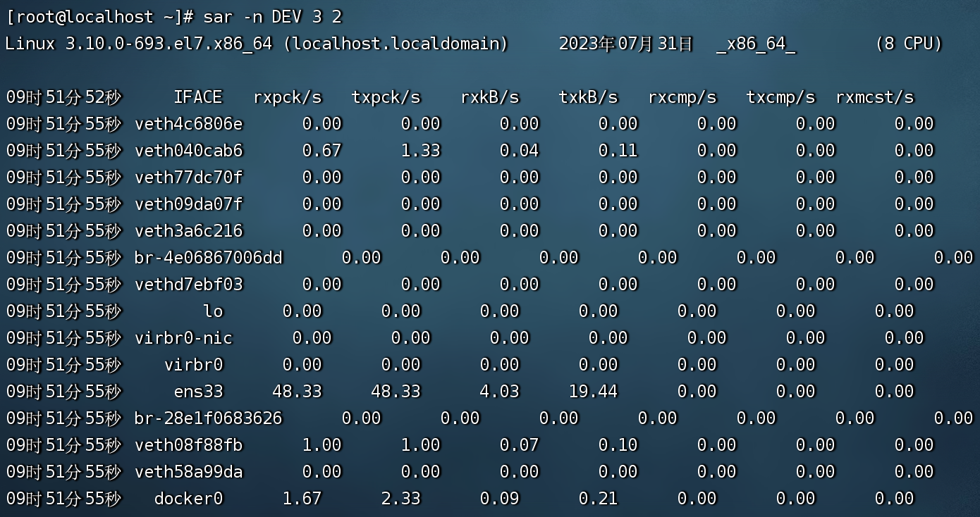Select veth040cab6 txkB/s value 0.11
This screenshot has width=980, height=517.
(618, 151)
